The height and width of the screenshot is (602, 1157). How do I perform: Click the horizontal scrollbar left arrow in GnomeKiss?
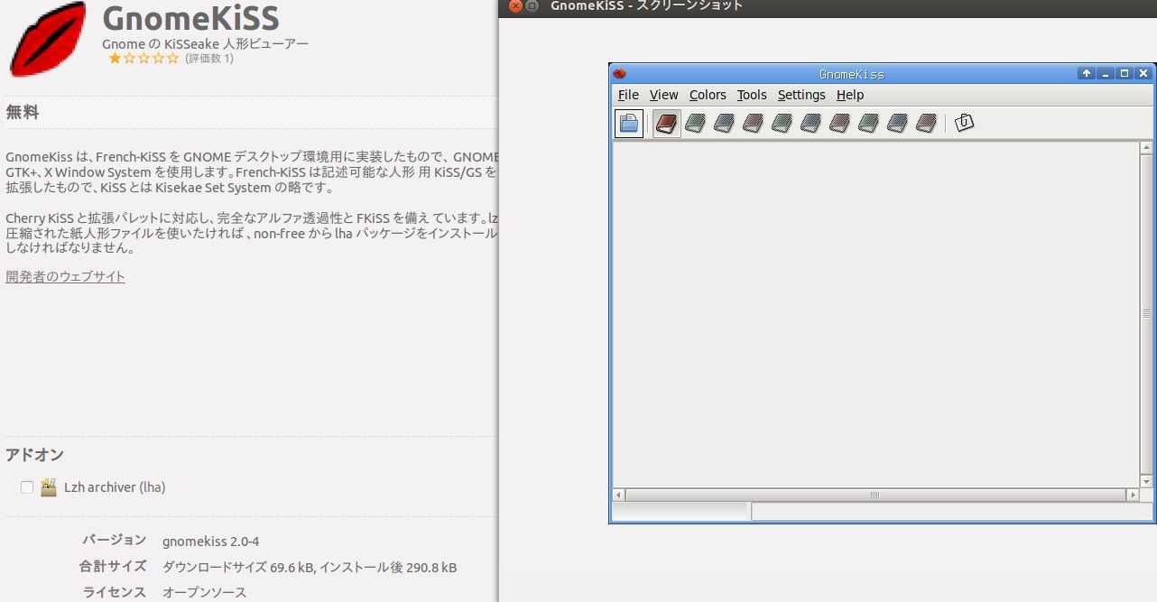[619, 495]
